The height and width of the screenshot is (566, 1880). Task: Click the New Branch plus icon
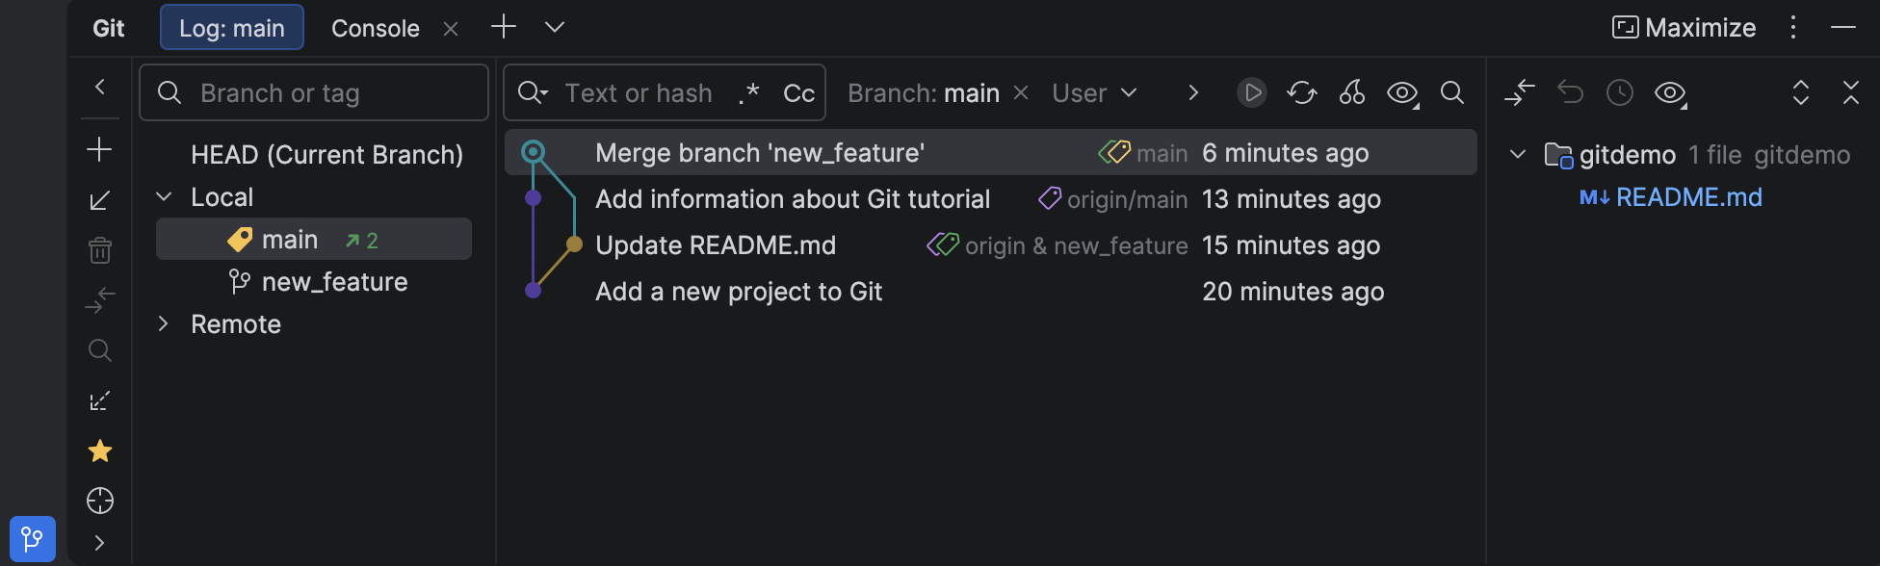click(x=99, y=149)
